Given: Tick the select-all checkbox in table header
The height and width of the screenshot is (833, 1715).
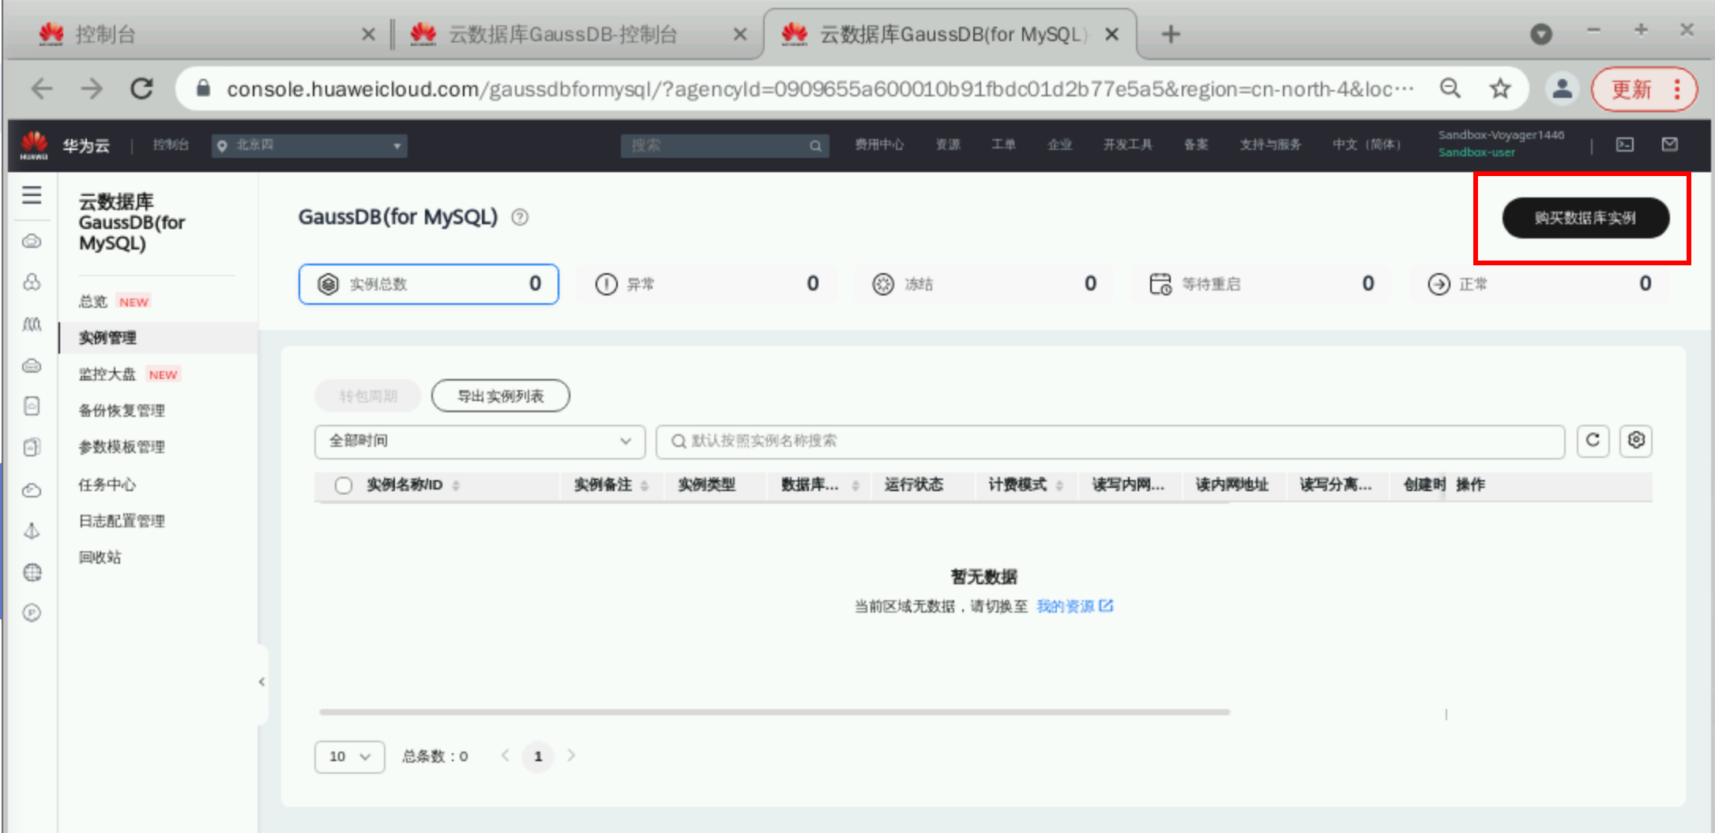Looking at the screenshot, I should coord(343,485).
